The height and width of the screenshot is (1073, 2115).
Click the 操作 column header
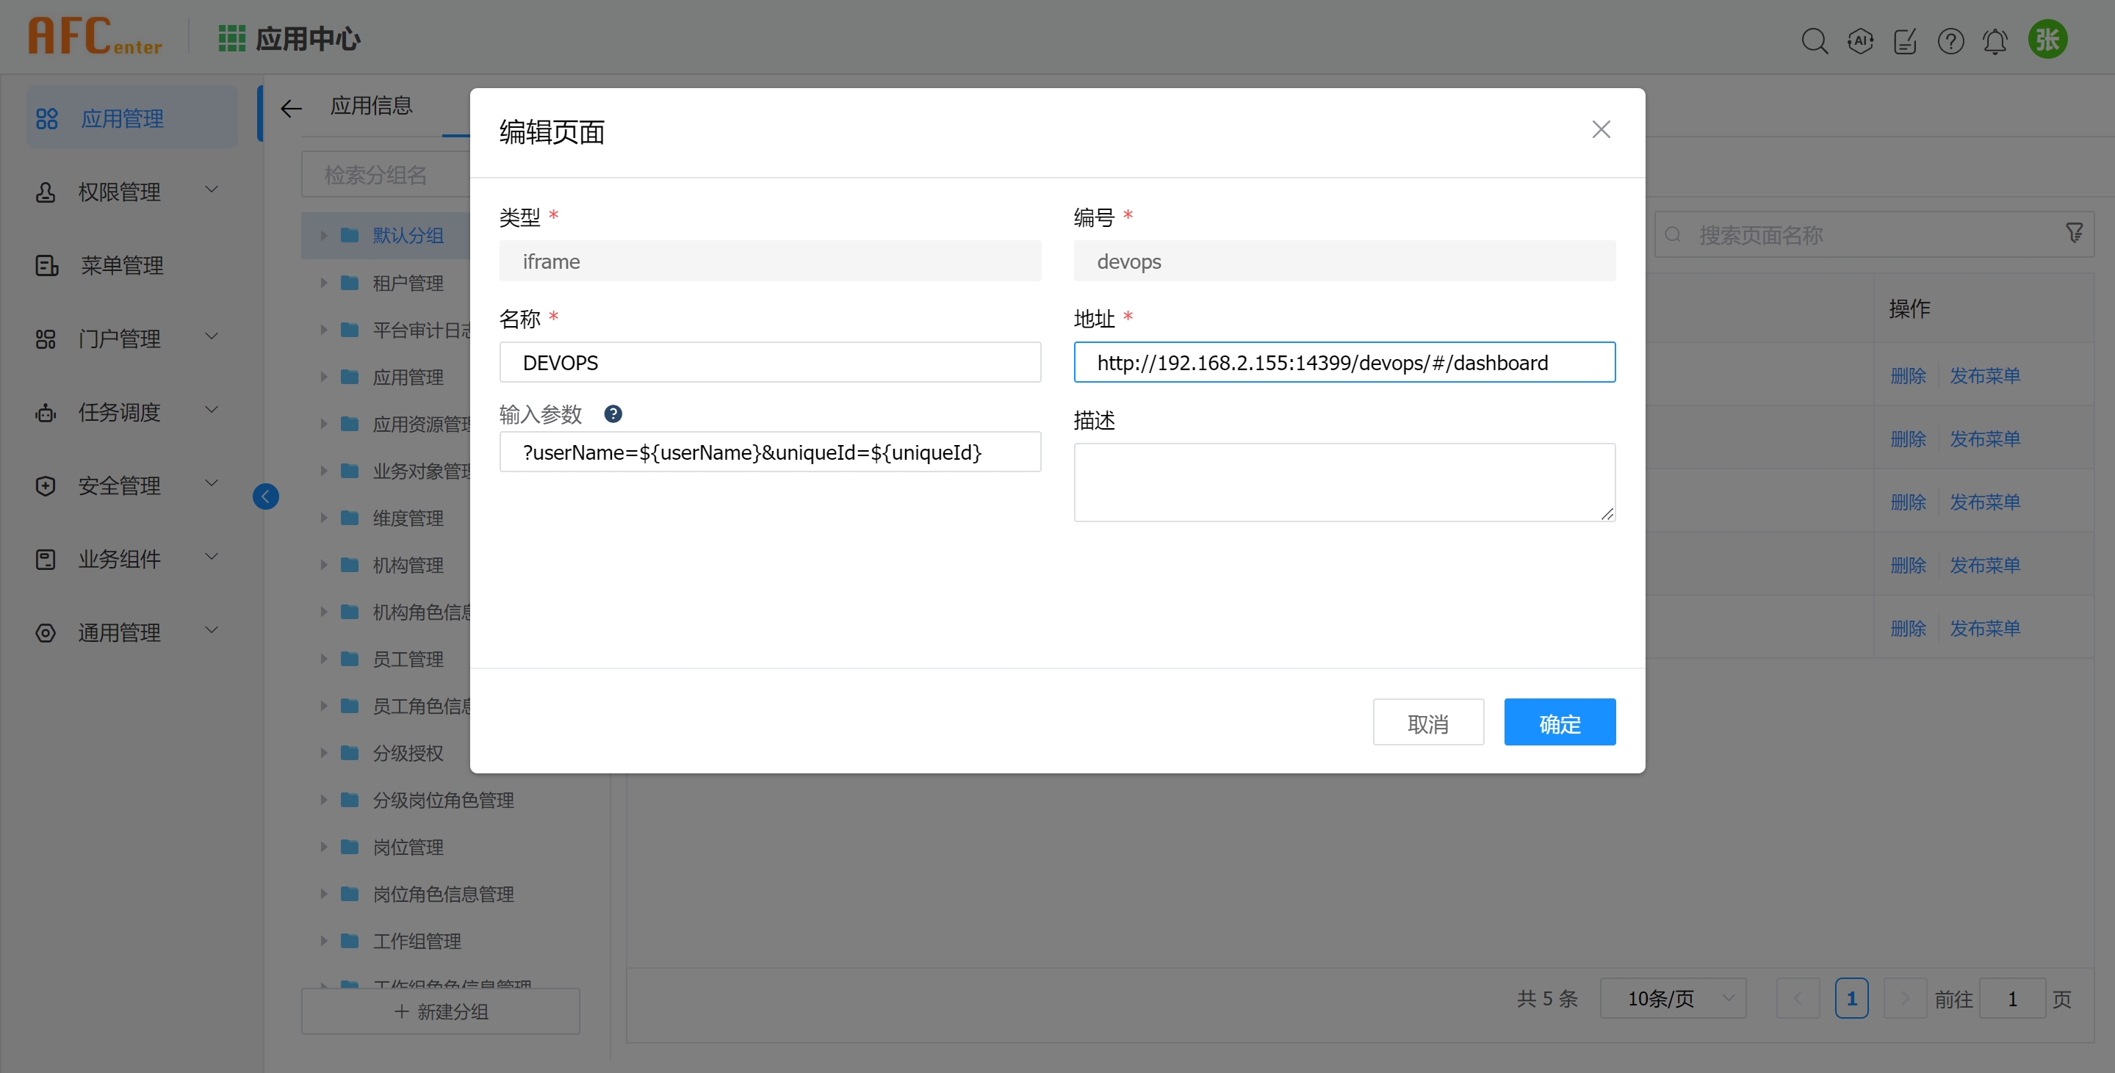pyautogui.click(x=1909, y=308)
